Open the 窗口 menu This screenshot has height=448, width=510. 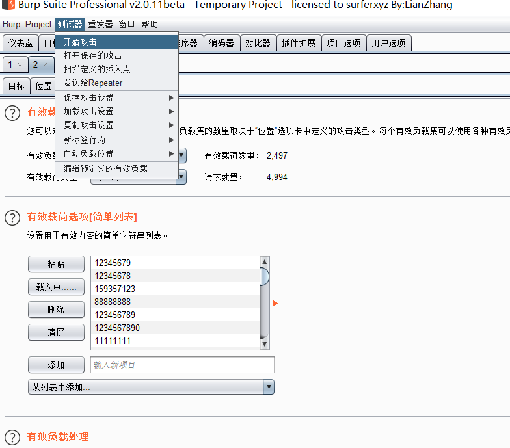click(x=126, y=25)
